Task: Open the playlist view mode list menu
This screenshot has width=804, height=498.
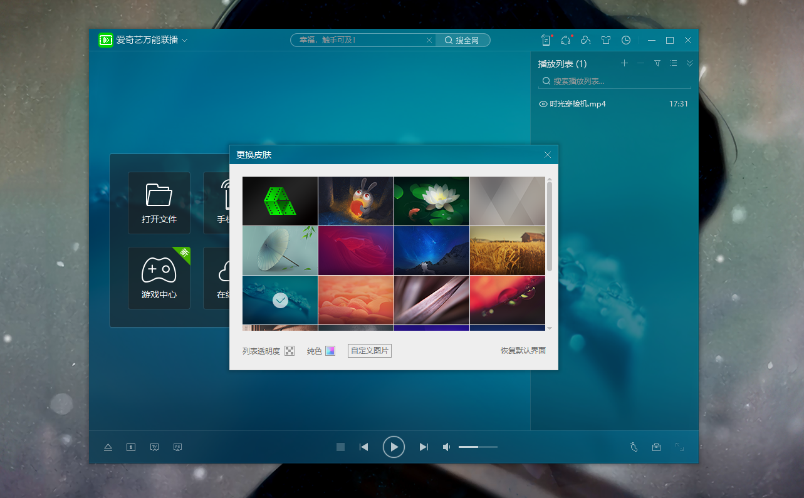Action: click(x=673, y=63)
